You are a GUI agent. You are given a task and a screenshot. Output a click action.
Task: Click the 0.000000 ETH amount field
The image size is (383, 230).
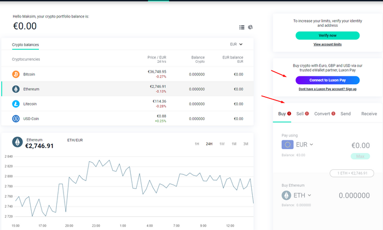354,196
